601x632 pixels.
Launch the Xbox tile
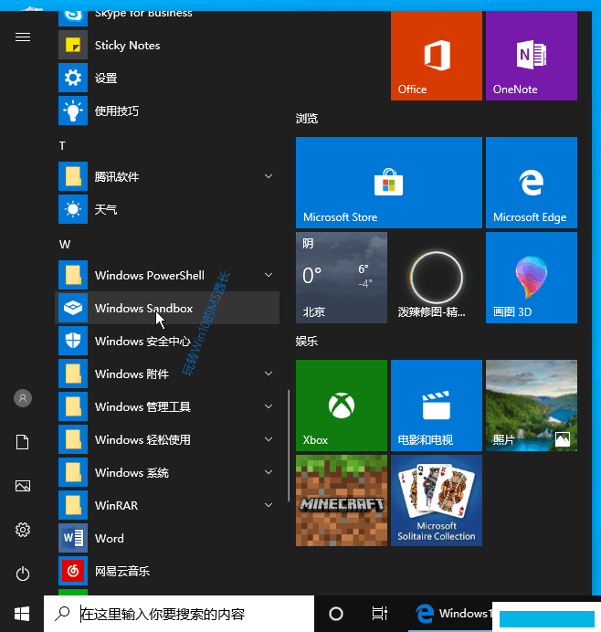pos(342,406)
